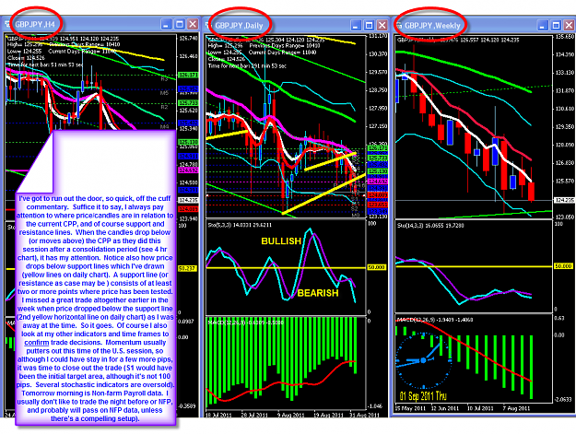576x434 pixels.
Task: Click '15 May 2011' on Weekly time axis
Action: pyautogui.click(x=409, y=408)
